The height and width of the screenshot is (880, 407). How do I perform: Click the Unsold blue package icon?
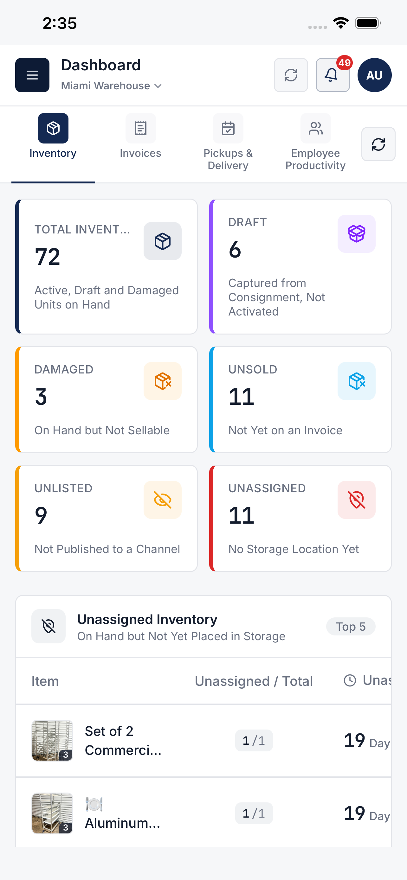tap(356, 381)
